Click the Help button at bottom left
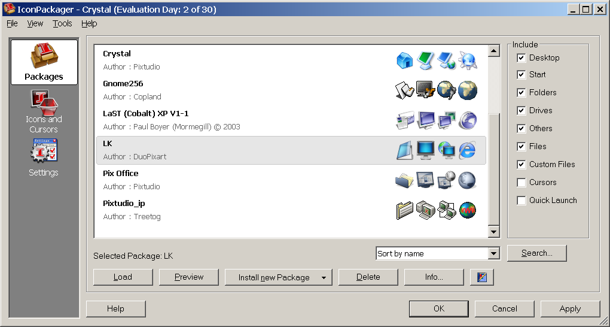Image resolution: width=610 pixels, height=327 pixels. point(115,308)
